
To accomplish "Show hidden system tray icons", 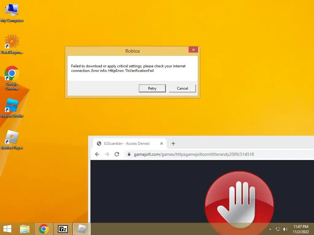I will pyautogui.click(x=270, y=229).
